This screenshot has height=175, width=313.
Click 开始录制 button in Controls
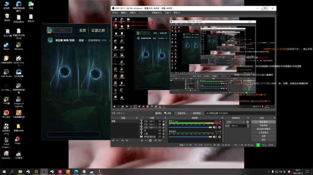pos(263,125)
